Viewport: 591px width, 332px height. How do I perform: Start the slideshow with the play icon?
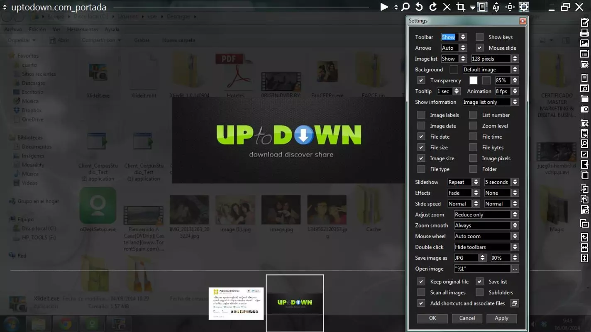click(x=384, y=7)
